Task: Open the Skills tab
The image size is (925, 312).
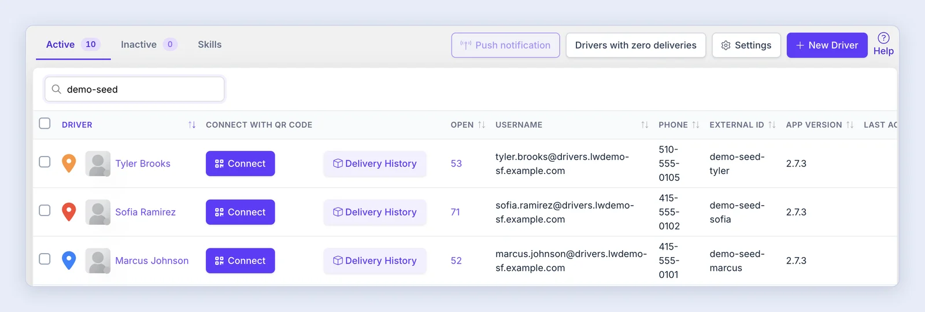Action: (x=209, y=44)
